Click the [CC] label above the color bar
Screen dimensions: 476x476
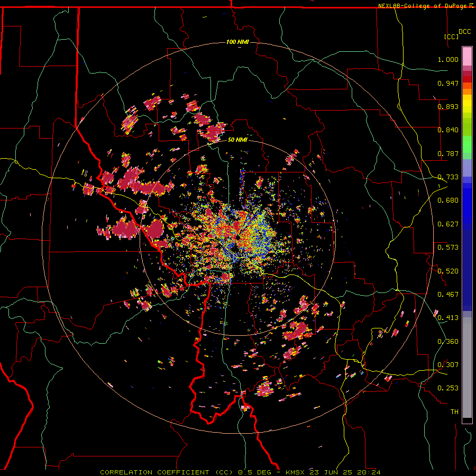[x=451, y=36]
